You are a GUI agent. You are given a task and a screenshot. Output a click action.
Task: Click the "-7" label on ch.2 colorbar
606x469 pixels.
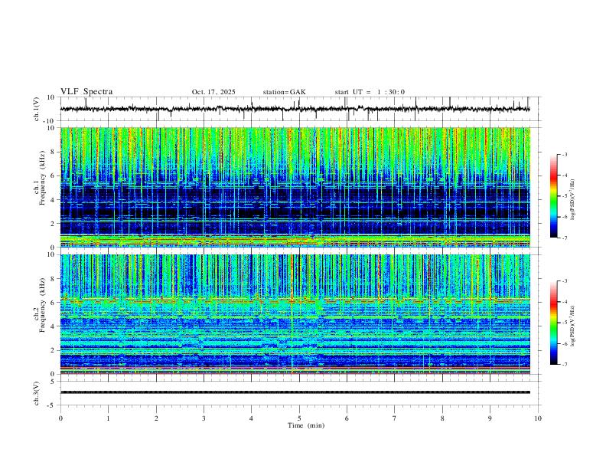click(565, 364)
